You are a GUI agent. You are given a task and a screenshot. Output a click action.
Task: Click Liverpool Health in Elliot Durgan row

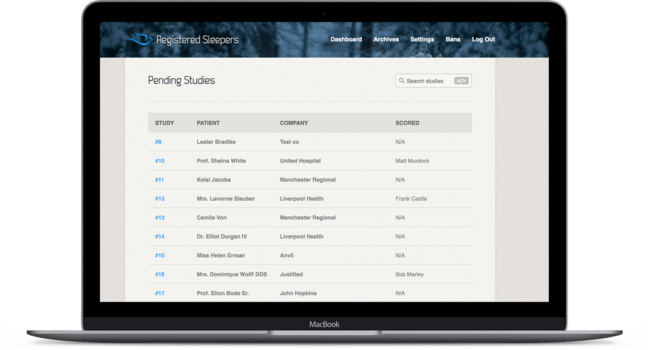[302, 237]
